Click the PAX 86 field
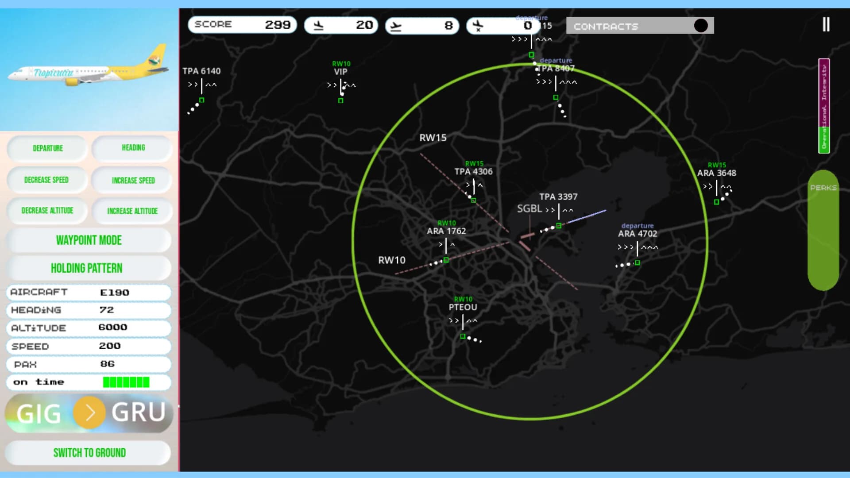Screen dimensions: 850x478 89,364
